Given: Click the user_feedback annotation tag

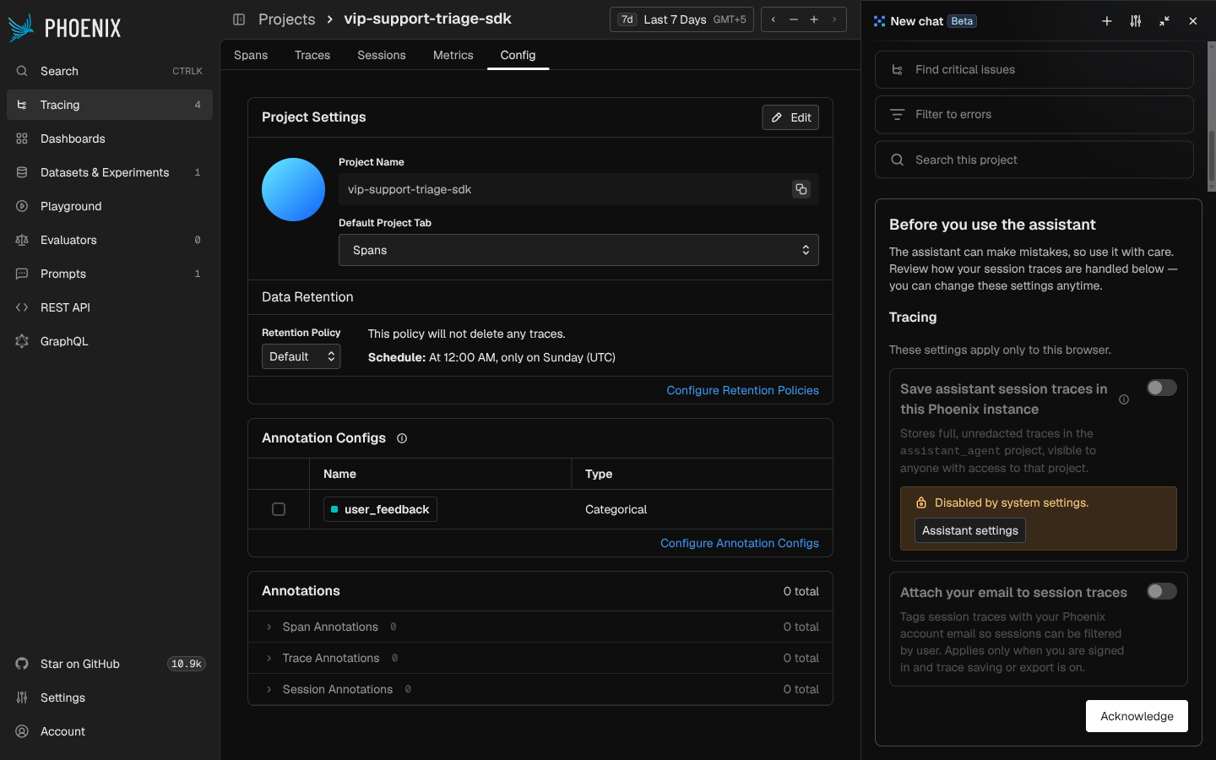Looking at the screenshot, I should 380,509.
